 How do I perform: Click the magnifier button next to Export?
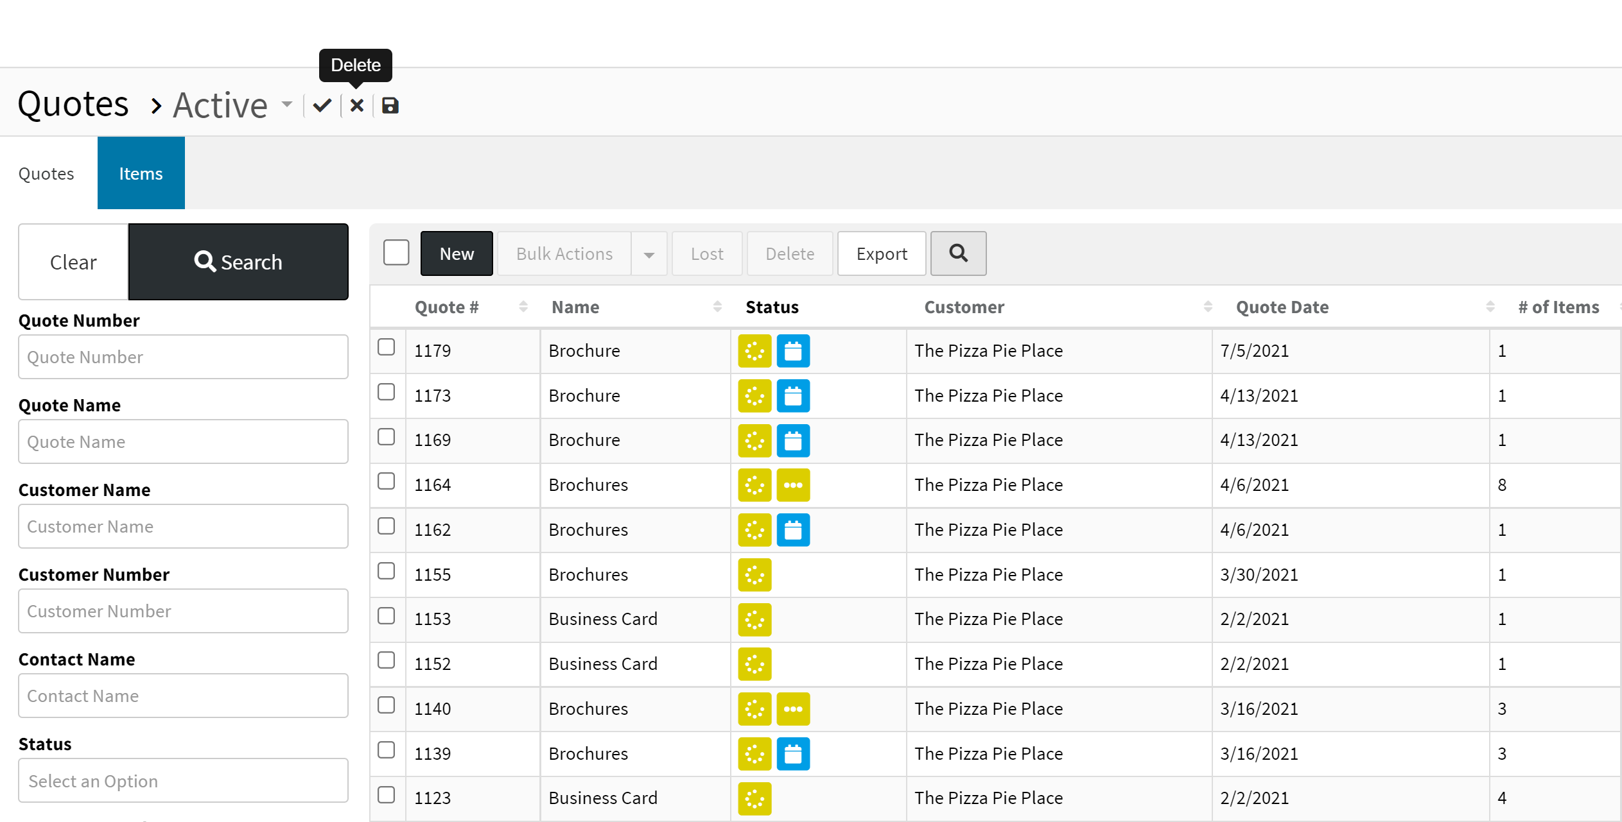point(958,253)
